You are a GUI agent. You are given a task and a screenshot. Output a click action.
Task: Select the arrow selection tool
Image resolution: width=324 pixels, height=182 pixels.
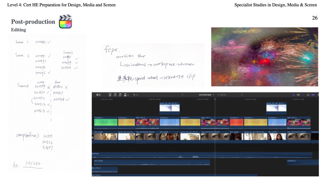134,94
